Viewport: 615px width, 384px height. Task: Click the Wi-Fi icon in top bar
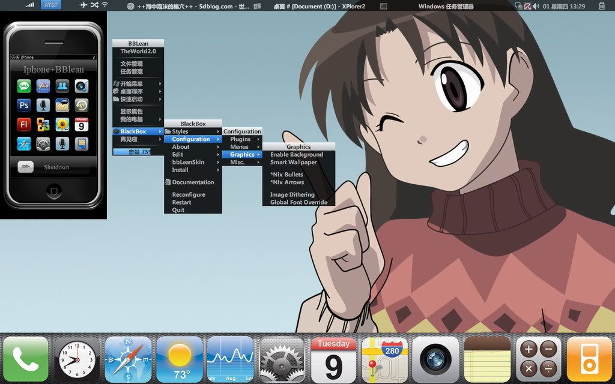pyautogui.click(x=105, y=5)
